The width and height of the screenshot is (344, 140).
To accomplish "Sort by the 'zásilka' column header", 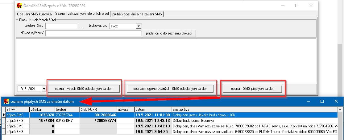I will (42, 109).
